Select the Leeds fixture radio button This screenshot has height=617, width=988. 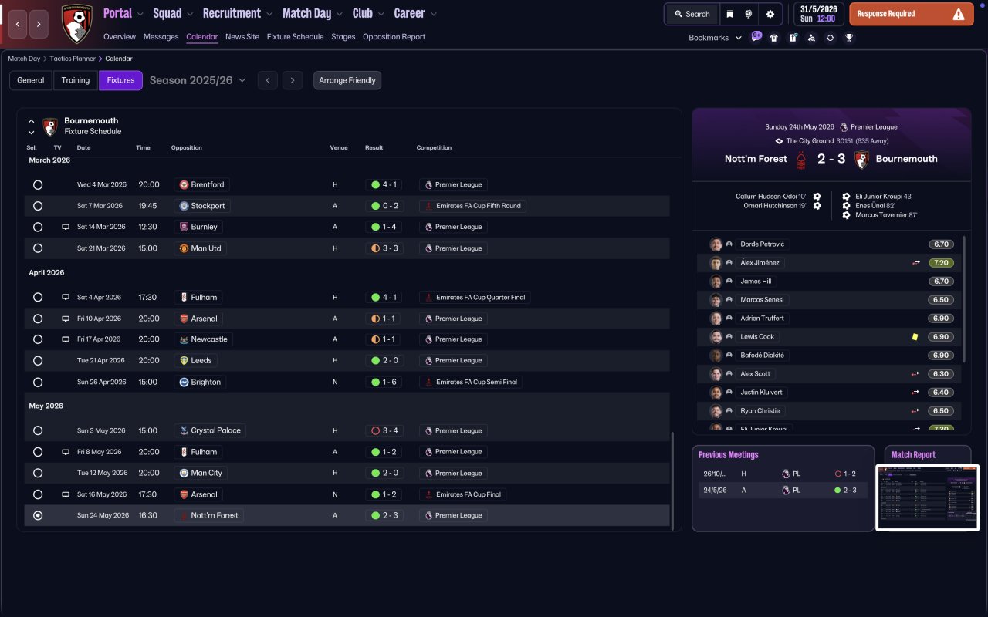pyautogui.click(x=38, y=361)
